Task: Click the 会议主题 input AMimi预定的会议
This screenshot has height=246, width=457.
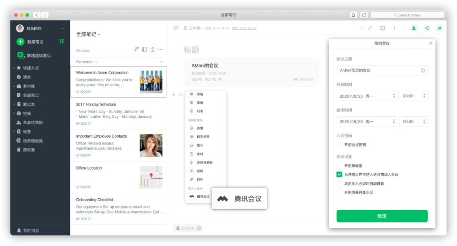Action: coord(382,71)
